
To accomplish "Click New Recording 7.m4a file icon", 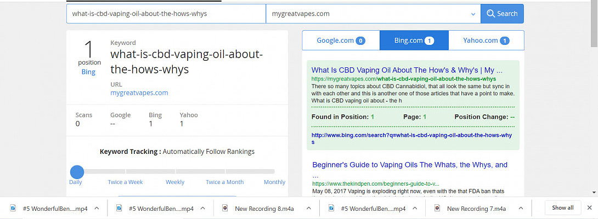I will click(x=437, y=208).
